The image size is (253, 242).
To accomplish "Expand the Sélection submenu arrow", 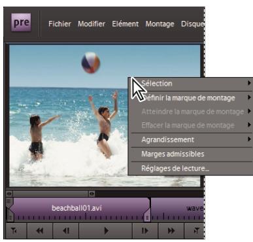I will pos(249,83).
